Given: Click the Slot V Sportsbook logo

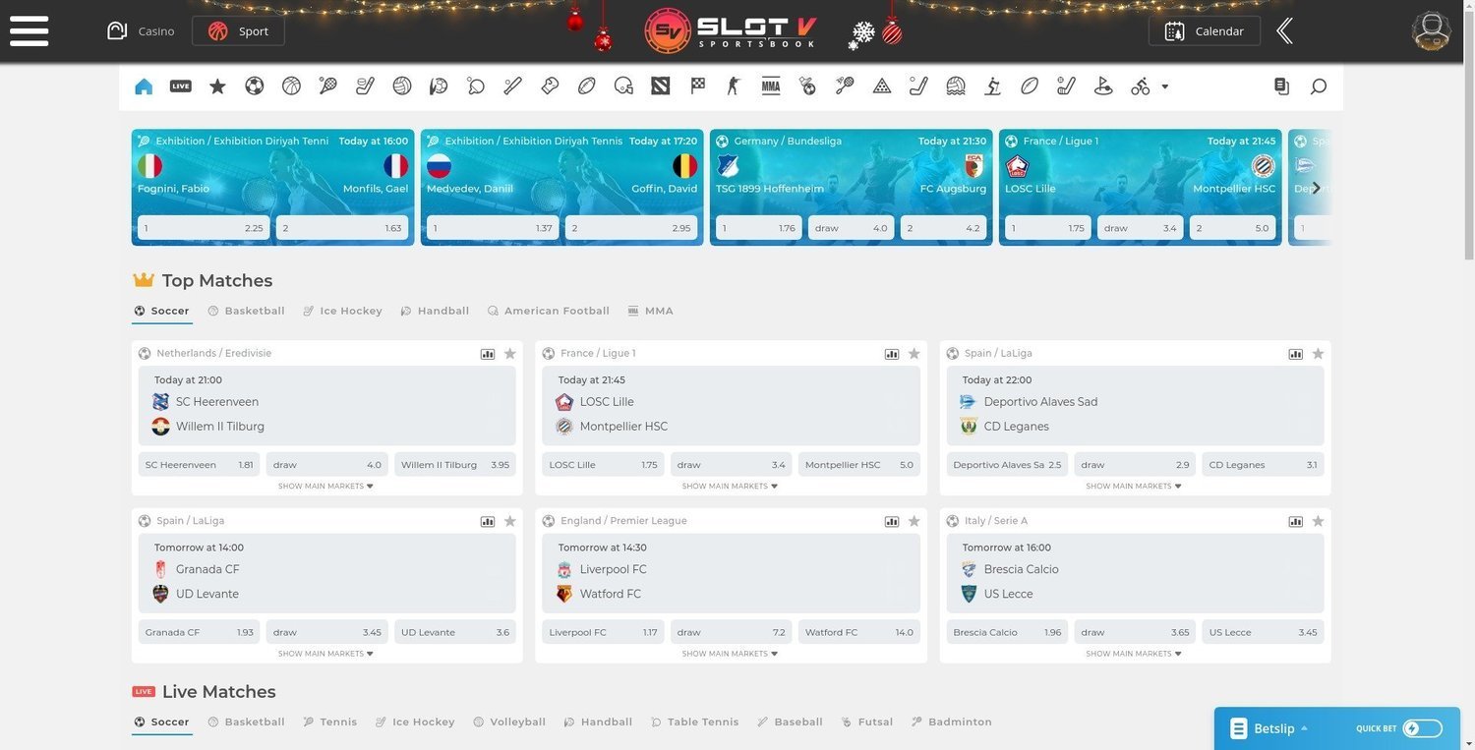Looking at the screenshot, I should point(732,30).
